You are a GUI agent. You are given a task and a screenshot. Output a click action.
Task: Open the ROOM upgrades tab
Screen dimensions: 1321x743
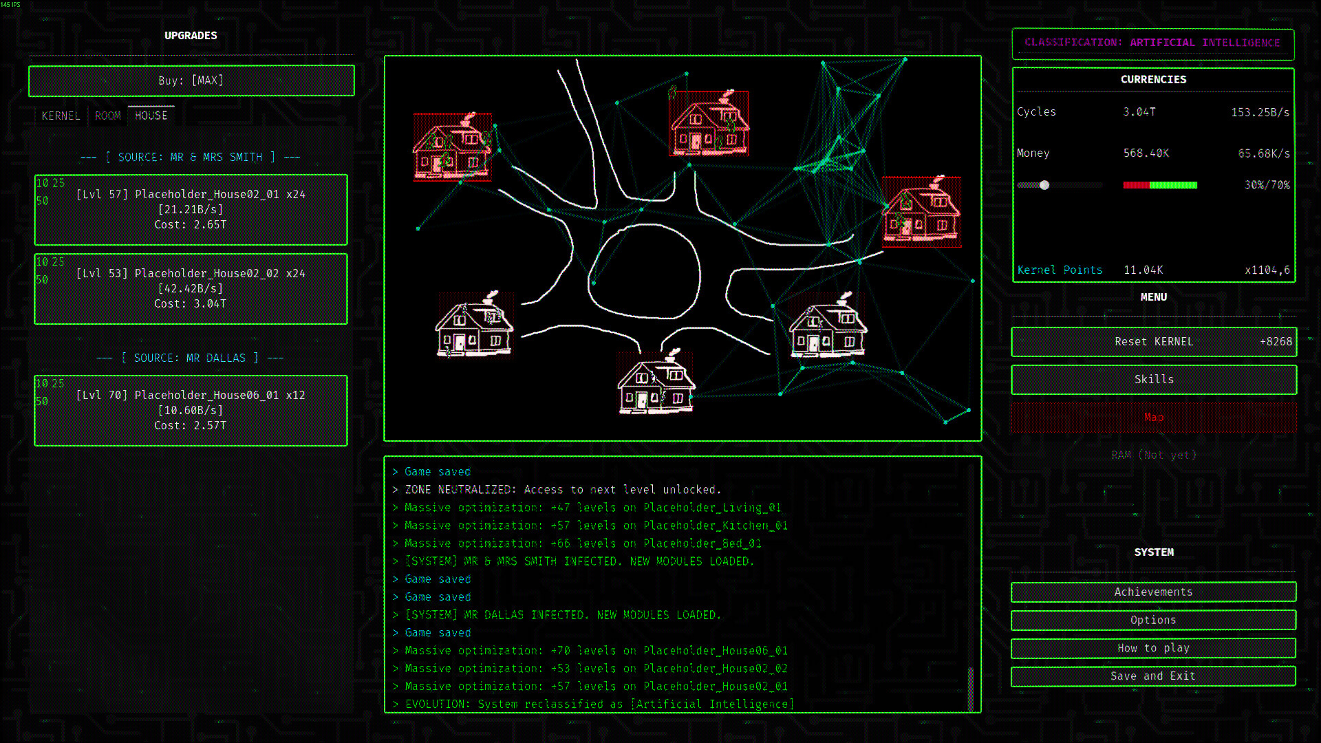click(108, 116)
